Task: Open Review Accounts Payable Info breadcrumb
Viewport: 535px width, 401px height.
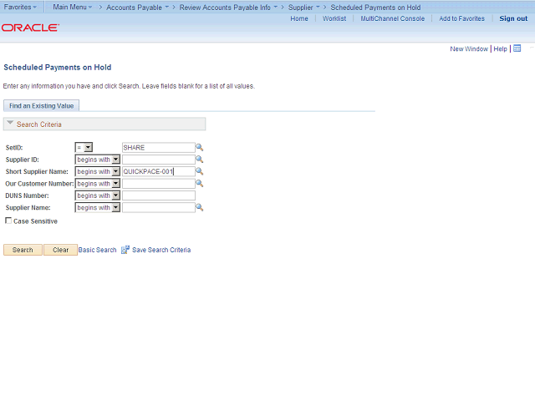Action: (x=228, y=8)
